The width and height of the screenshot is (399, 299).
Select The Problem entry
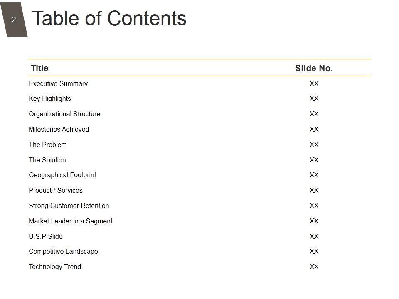47,145
